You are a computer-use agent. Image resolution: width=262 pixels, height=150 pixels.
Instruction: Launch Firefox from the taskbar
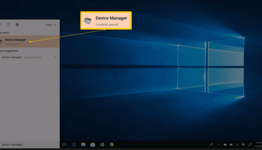coord(102,144)
